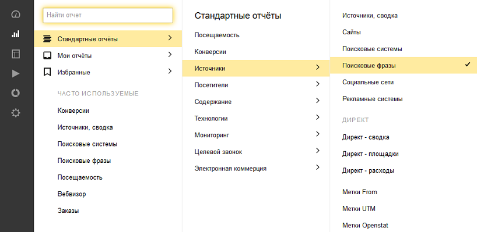Open Метки Openstat report
The height and width of the screenshot is (232, 477).
tap(365, 226)
